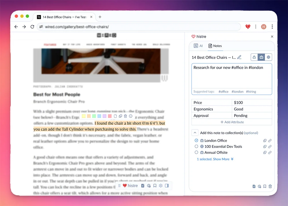Uncheck the London Office collection
The height and width of the screenshot is (206, 288).
196,140
